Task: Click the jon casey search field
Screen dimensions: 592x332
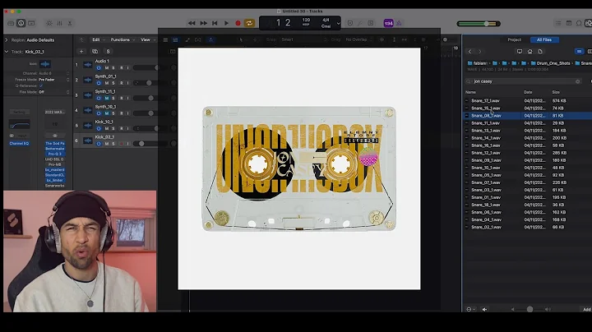Action: tap(523, 81)
